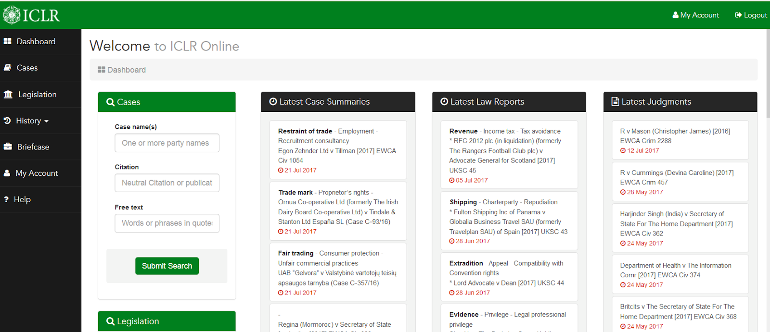Click My Account link in top header
Viewport: 770px width, 332px height.
696,15
